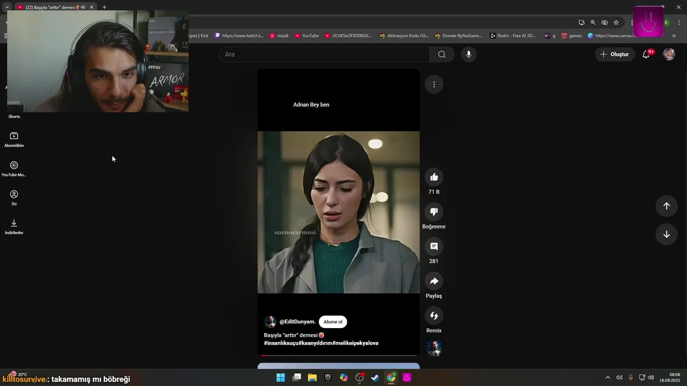Close the YouTube browser tab
The width and height of the screenshot is (687, 386).
(91, 7)
